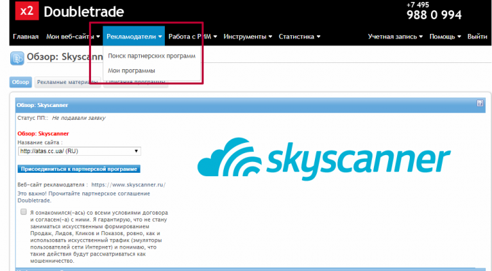Click the status text Не подавали заявку
492x271 pixels.
[x=79, y=118]
